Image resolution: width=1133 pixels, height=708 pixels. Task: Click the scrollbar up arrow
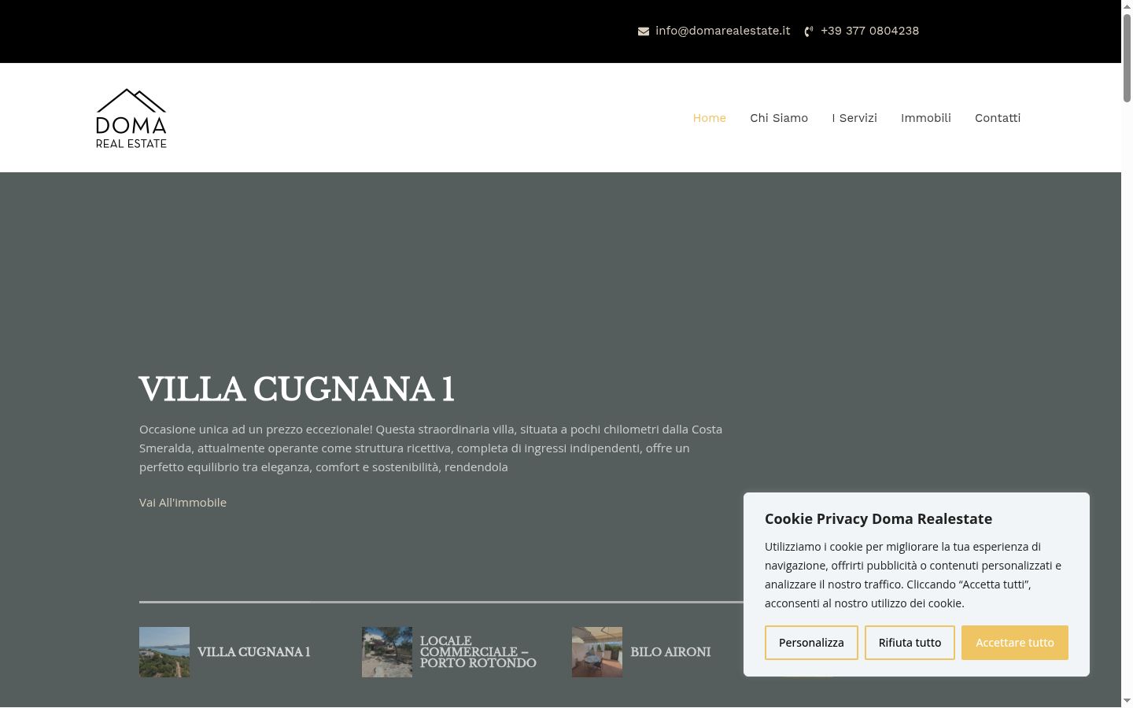(1127, 6)
